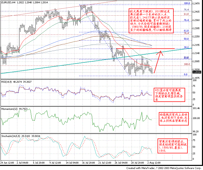Select the red comment box in the RSI panel
203x170 pixels.
pyautogui.click(x=169, y=95)
